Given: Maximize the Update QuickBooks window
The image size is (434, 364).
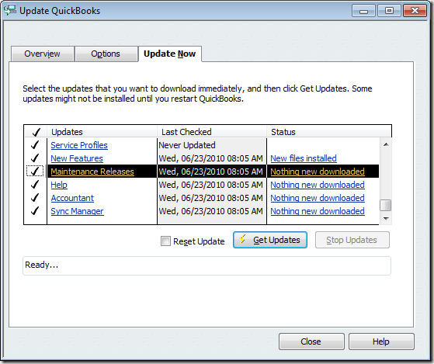Looking at the screenshot, I should [389, 11].
